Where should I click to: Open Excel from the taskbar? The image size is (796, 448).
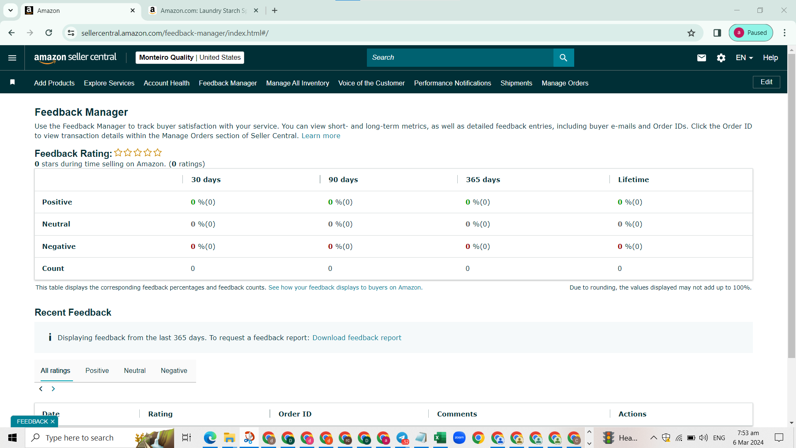440,438
